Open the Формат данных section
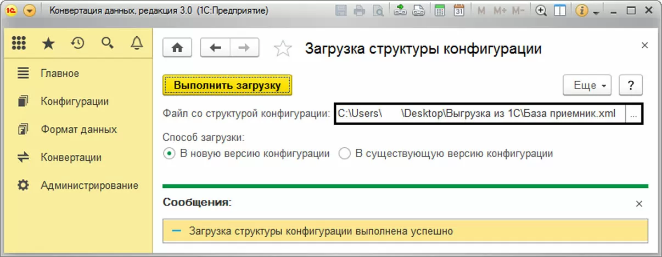This screenshot has width=662, height=257. pyautogui.click(x=78, y=130)
